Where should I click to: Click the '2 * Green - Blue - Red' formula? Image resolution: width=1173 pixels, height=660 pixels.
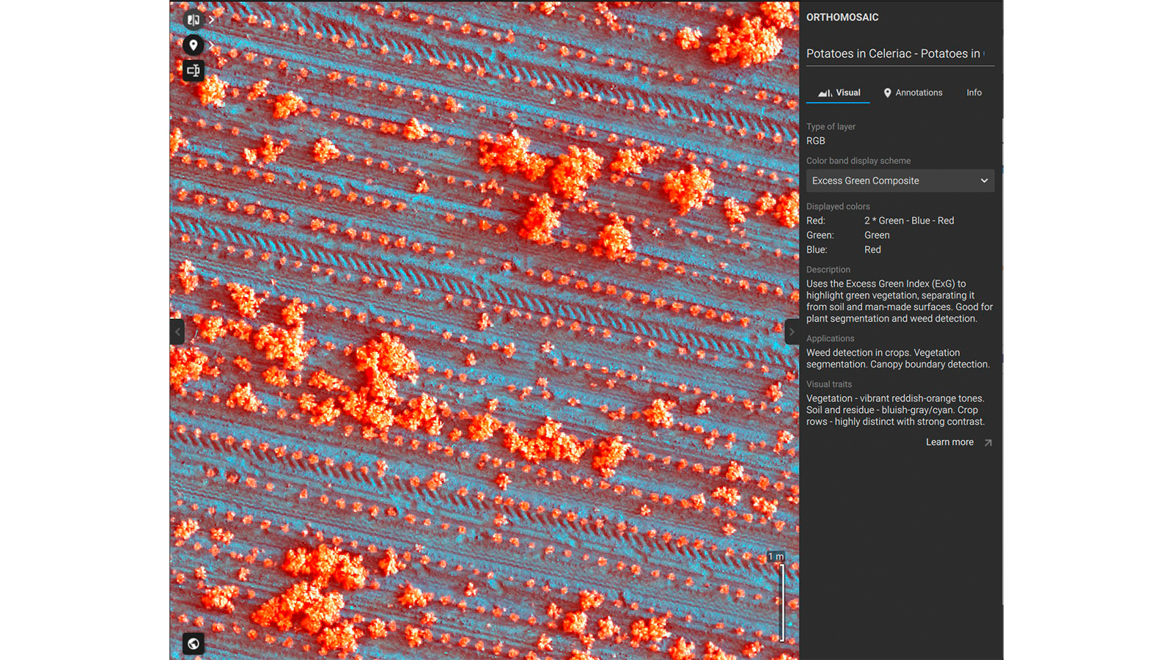coord(909,221)
